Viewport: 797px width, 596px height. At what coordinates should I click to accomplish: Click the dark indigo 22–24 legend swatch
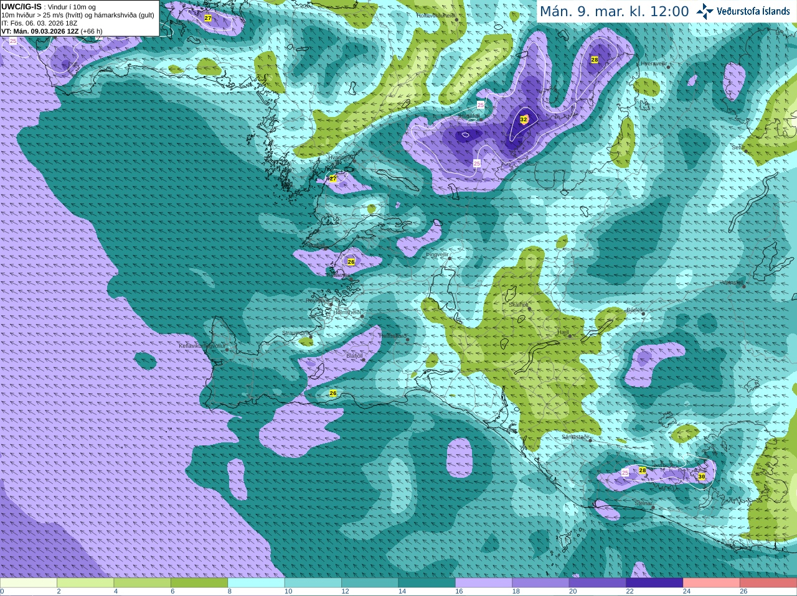(x=654, y=583)
